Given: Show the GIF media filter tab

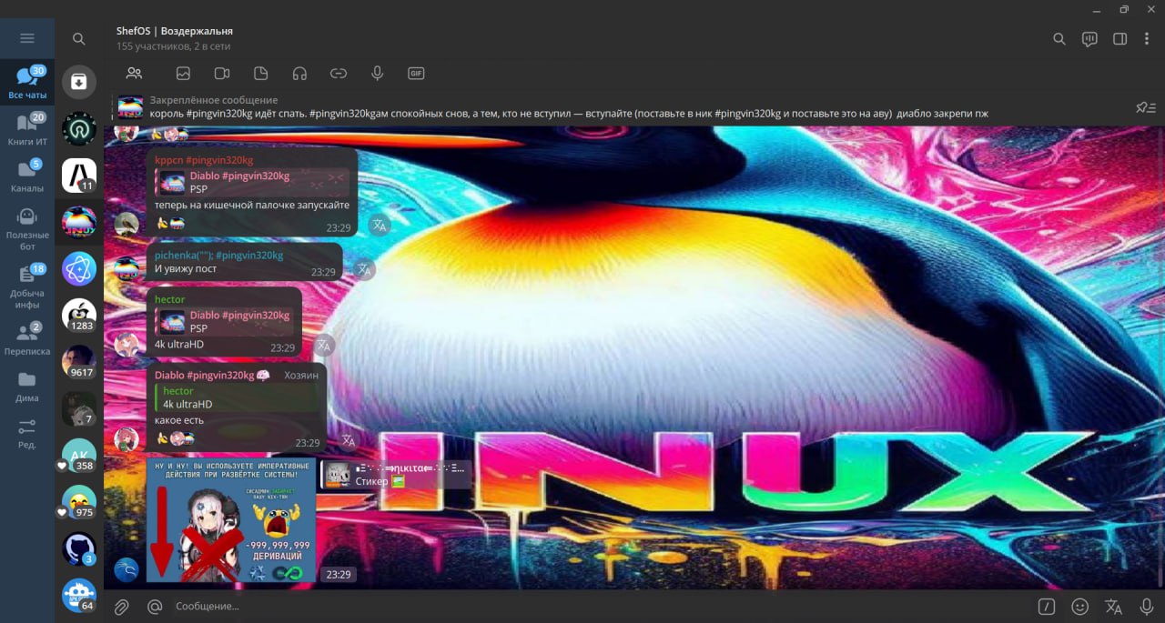Looking at the screenshot, I should tap(416, 74).
